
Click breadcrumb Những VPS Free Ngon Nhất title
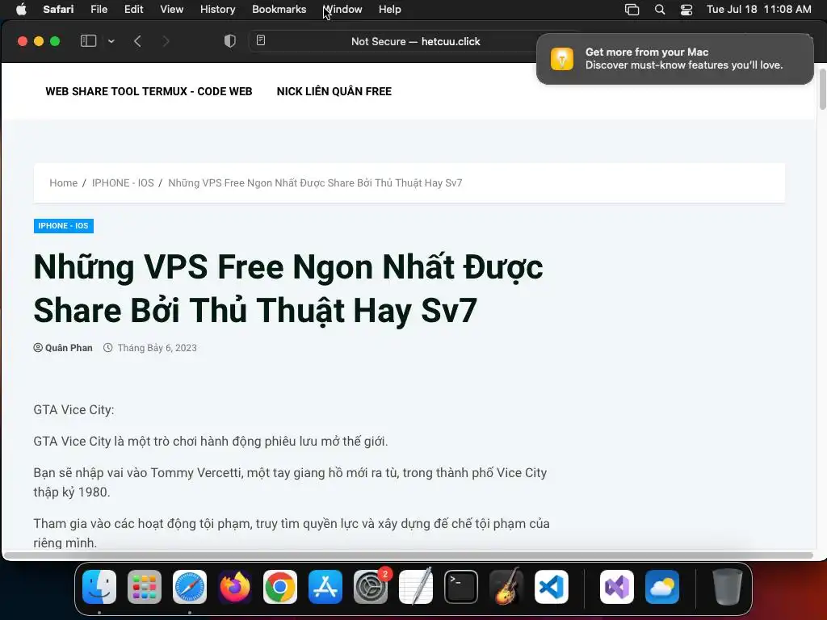click(x=315, y=183)
